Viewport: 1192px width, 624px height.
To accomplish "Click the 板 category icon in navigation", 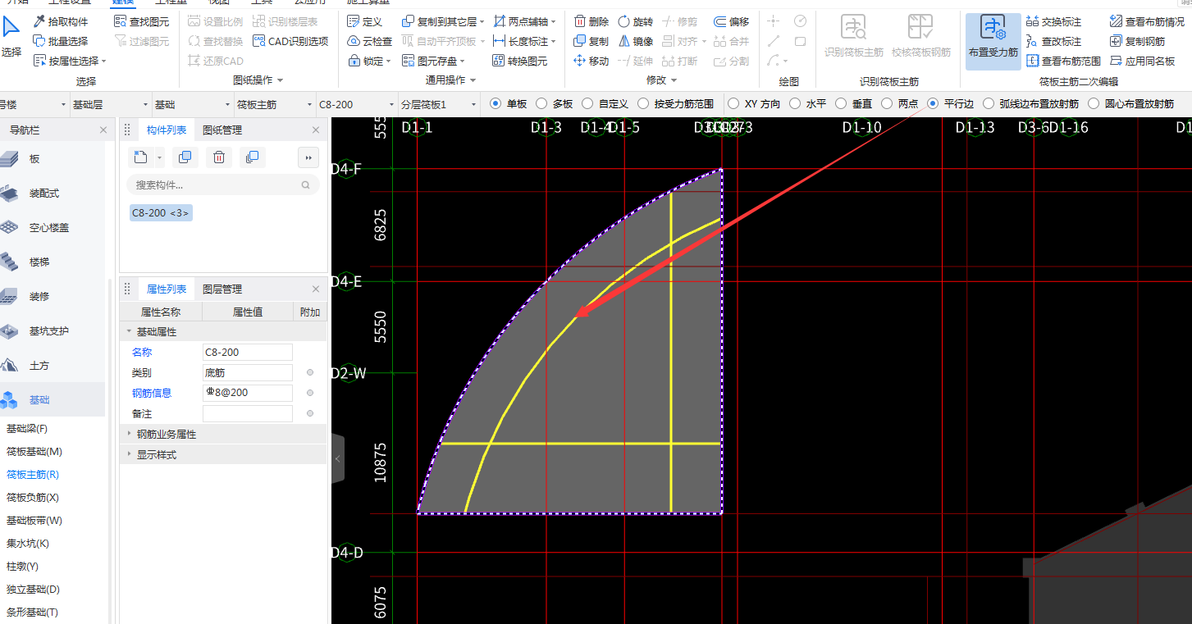I will pyautogui.click(x=10, y=159).
